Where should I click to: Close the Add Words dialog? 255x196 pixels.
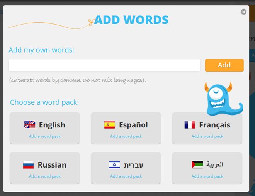(243, 12)
